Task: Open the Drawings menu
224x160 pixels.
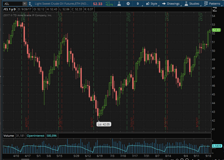Action: pyautogui.click(x=171, y=4)
